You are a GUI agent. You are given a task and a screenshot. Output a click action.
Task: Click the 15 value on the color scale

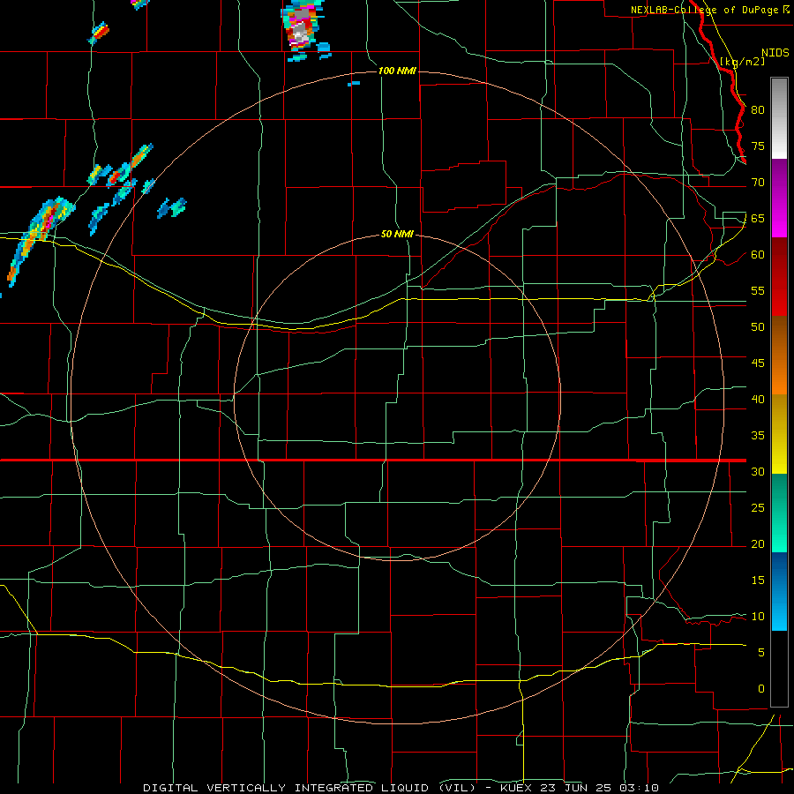coord(758,581)
